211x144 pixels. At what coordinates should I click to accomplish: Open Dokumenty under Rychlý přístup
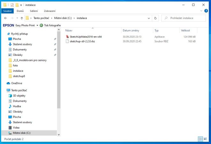tap(20, 49)
